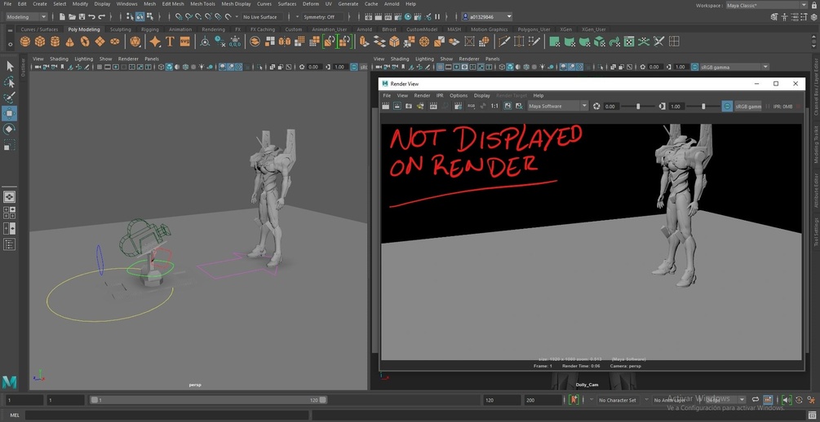
Task: Switch to the Rendering shelf tab
Action: tap(214, 29)
